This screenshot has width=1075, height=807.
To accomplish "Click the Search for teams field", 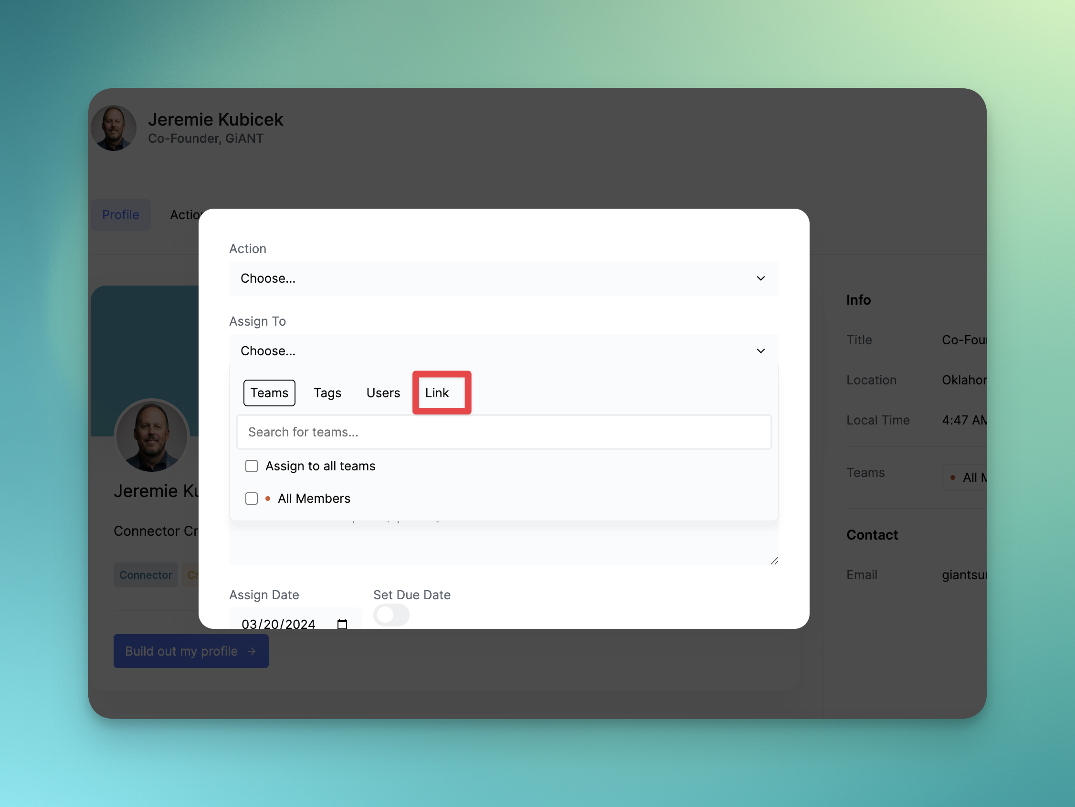I will (x=504, y=432).
